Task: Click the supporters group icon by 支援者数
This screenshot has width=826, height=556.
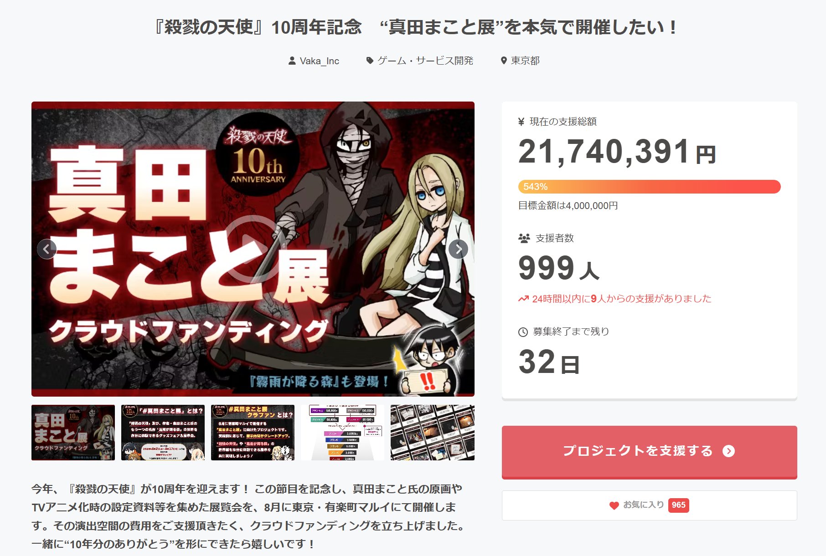Action: click(524, 238)
